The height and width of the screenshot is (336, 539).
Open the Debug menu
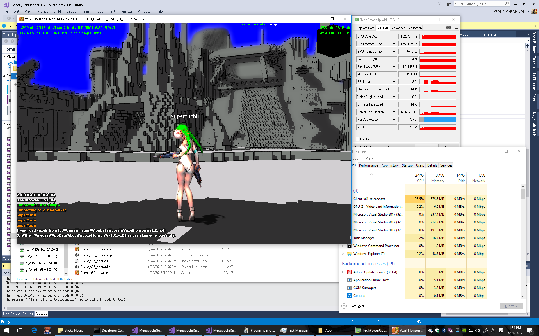pos(71,11)
